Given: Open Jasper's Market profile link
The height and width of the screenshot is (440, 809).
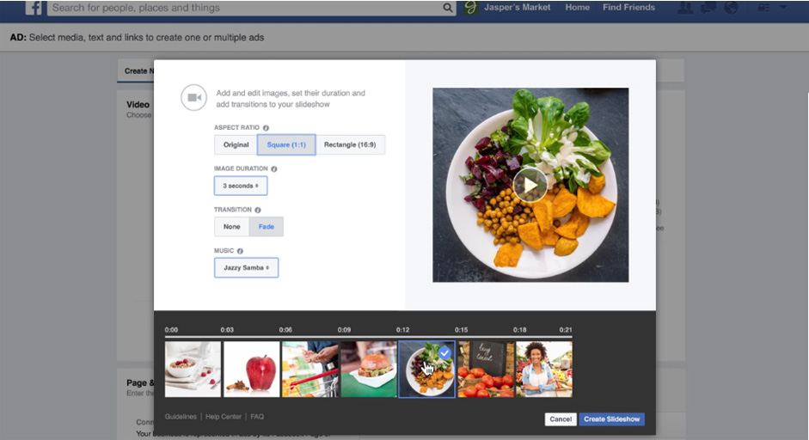Looking at the screenshot, I should [517, 7].
